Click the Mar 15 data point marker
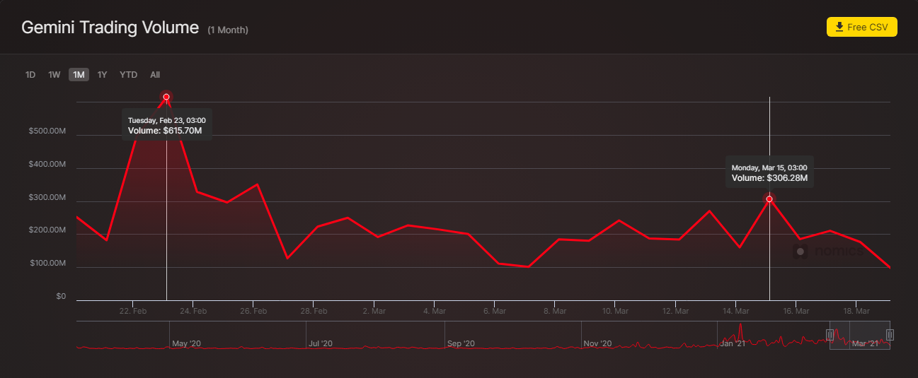 pyautogui.click(x=769, y=199)
